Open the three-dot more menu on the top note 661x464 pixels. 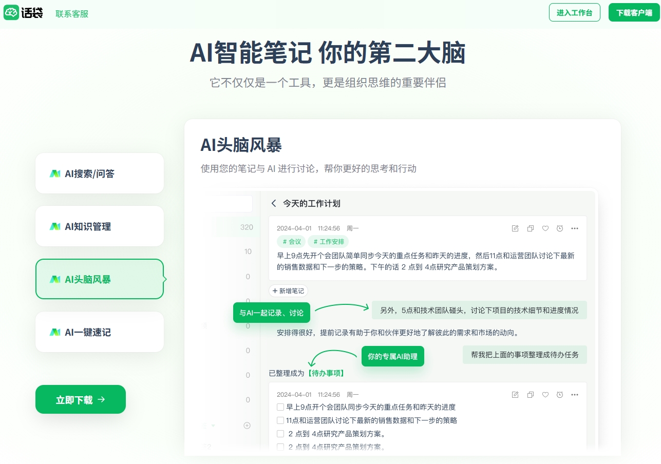coord(575,228)
